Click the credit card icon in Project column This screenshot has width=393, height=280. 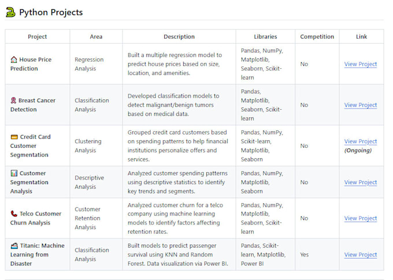point(14,137)
